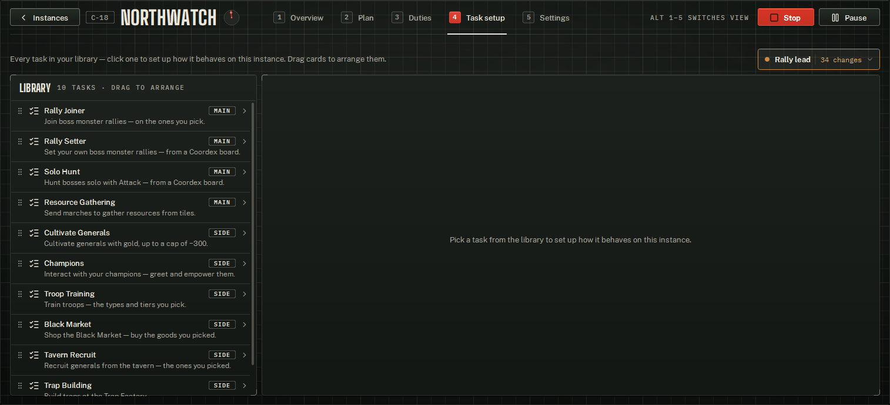This screenshot has height=405, width=890.
Task: Open the Rally Joiner chevron
Action: click(245, 110)
